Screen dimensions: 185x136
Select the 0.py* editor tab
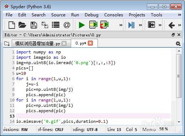coord(84,43)
